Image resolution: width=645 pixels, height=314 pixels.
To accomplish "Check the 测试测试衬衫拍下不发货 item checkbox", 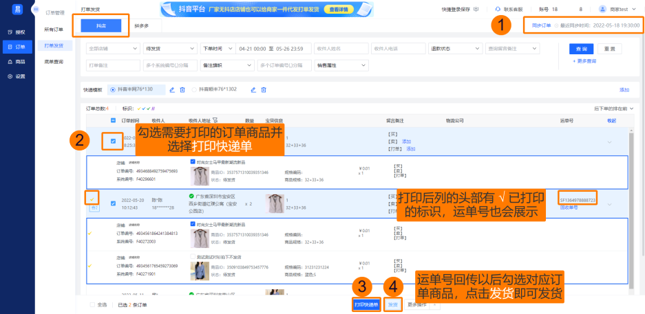I will 193,256.
